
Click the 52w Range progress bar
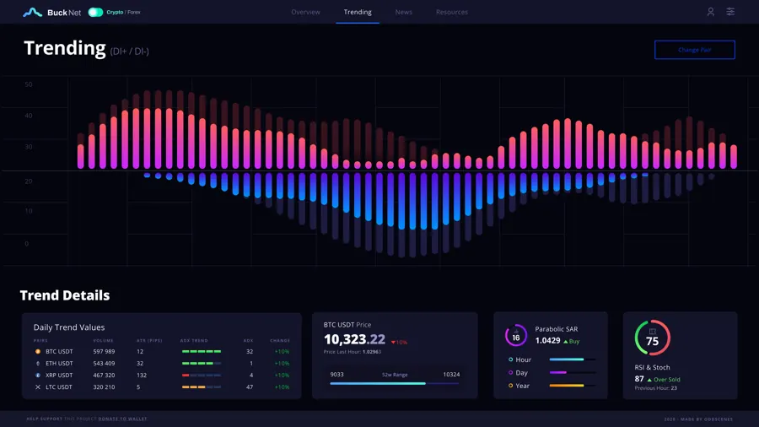click(x=395, y=383)
